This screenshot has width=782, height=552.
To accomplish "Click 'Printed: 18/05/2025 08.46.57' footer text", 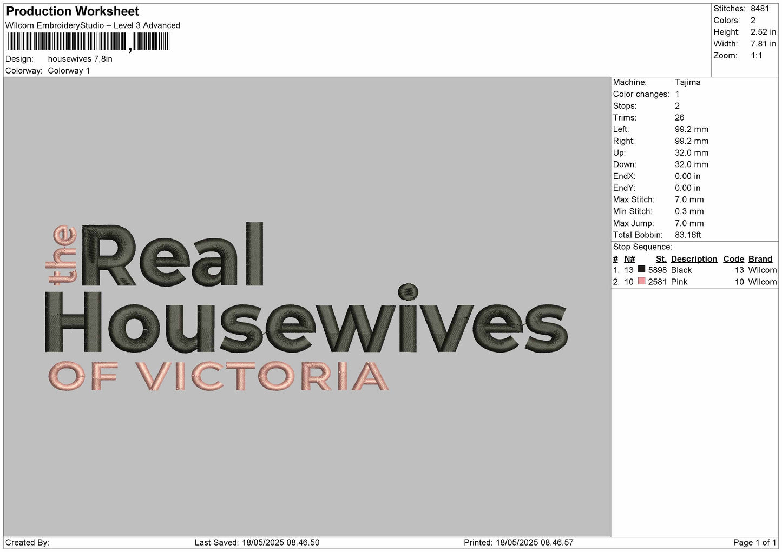I will tap(518, 543).
